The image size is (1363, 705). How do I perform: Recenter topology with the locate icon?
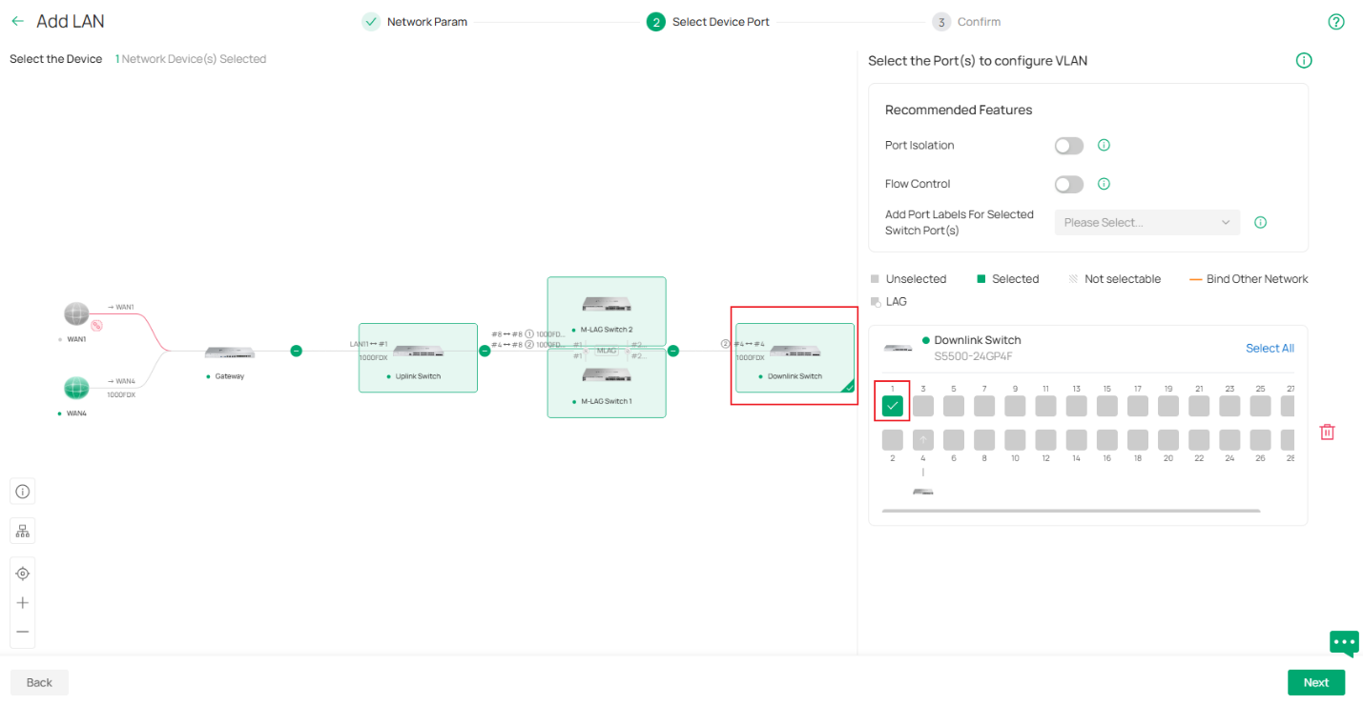pos(23,574)
